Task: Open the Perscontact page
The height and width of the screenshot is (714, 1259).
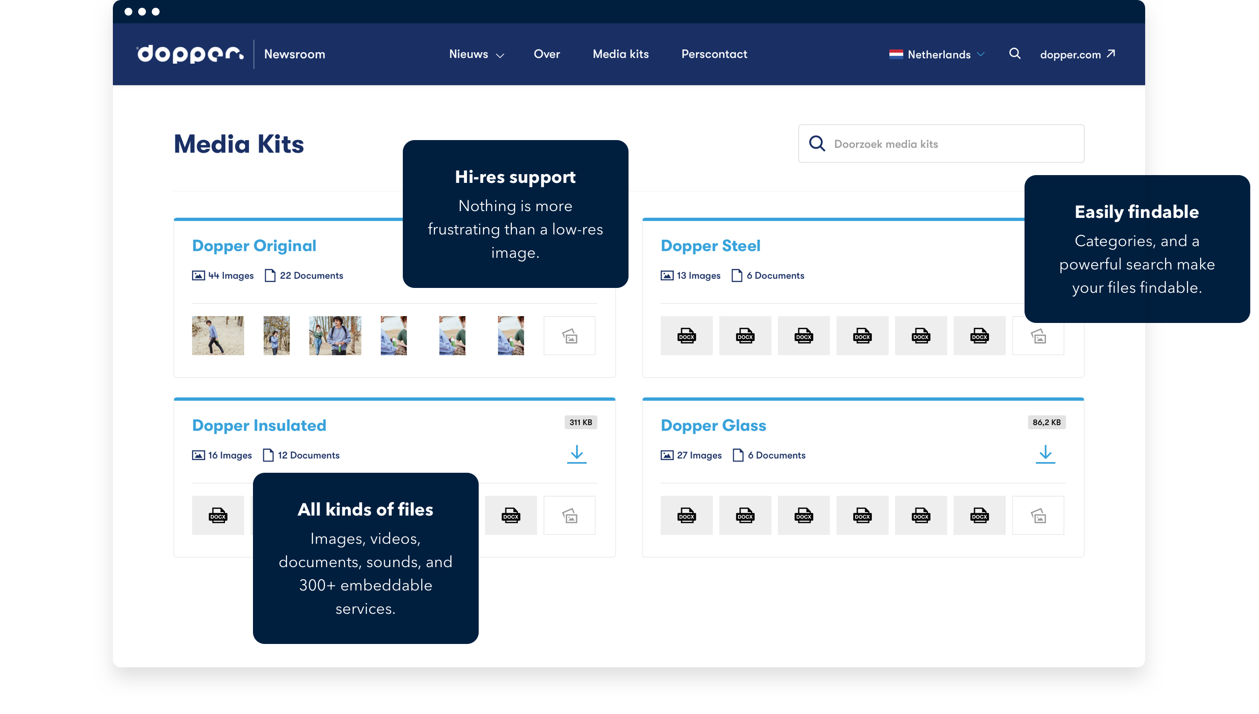Action: 714,54
